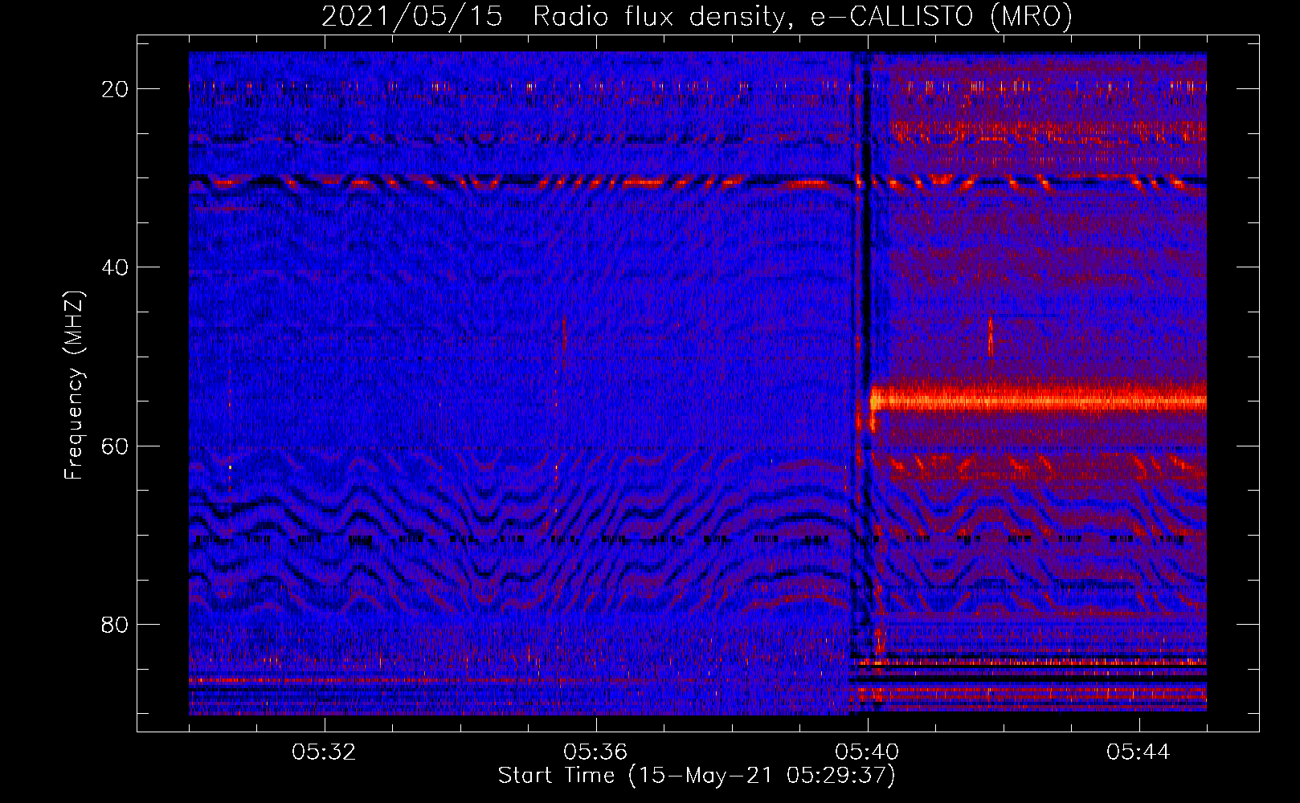Select the time tick label '05:40'
Screen dimensions: 1300x803
(867, 752)
